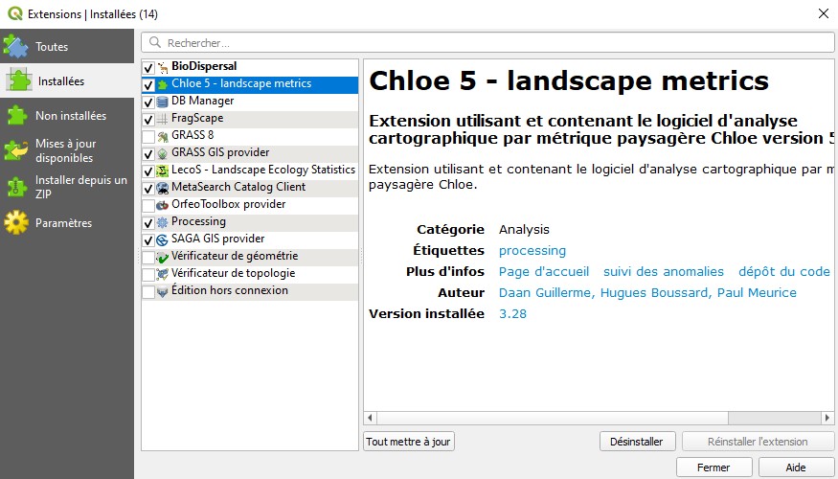The height and width of the screenshot is (479, 838).
Task: Click the green puzzle icon for Non installées
Action: 16,116
